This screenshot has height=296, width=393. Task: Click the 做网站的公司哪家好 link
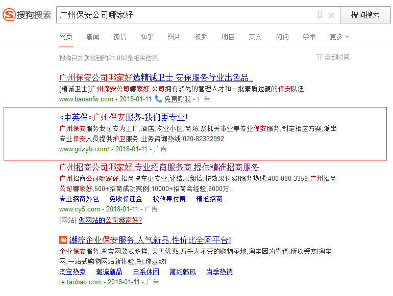pos(110,220)
